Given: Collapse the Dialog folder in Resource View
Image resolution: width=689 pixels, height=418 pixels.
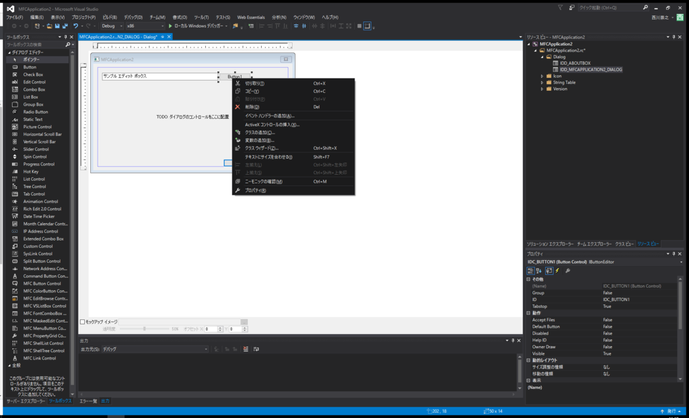Looking at the screenshot, I should point(542,57).
